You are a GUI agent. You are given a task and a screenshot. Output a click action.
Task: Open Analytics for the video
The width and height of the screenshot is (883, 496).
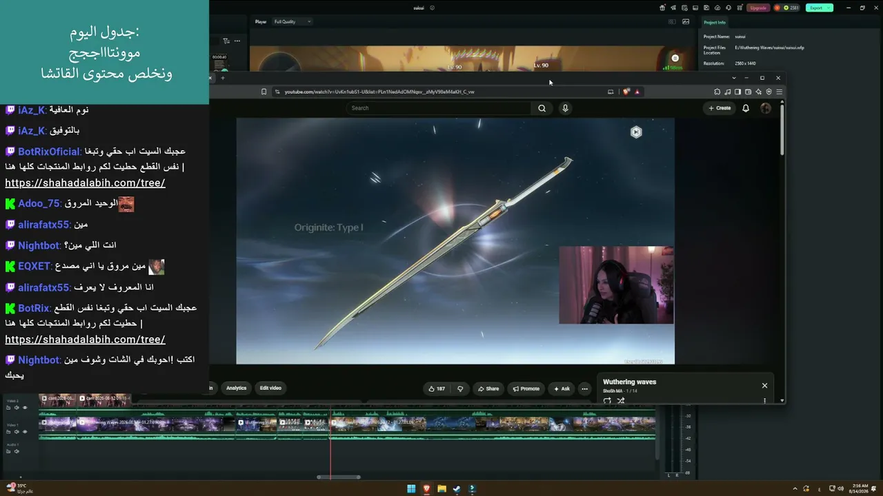(x=236, y=388)
